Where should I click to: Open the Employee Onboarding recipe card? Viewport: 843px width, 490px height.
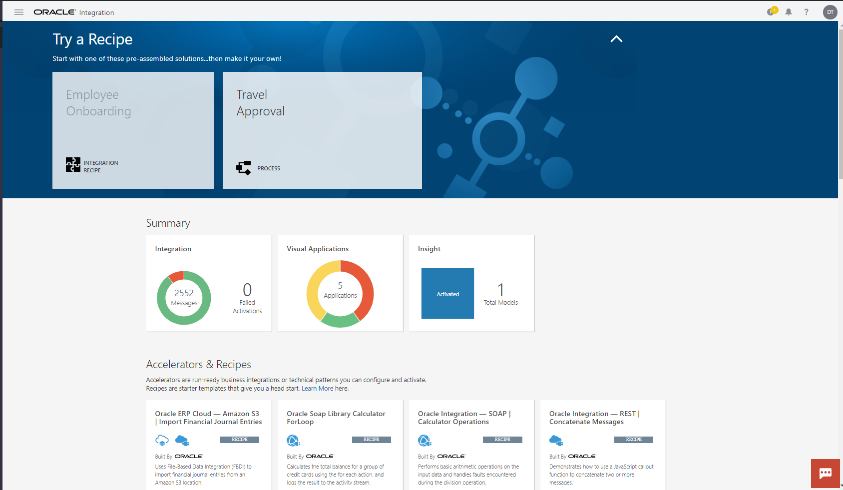tap(133, 130)
